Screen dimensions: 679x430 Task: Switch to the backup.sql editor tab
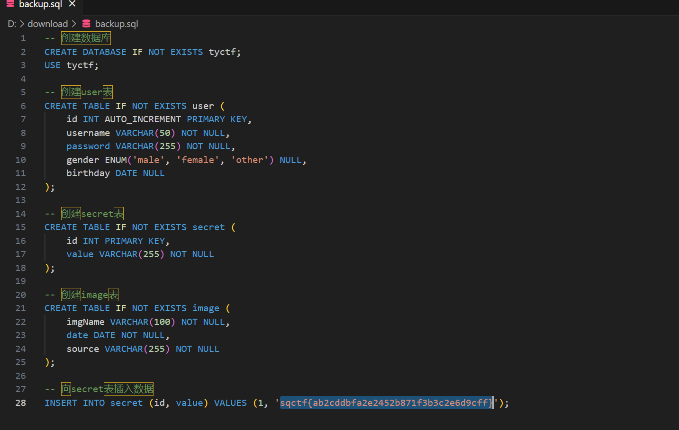click(41, 5)
